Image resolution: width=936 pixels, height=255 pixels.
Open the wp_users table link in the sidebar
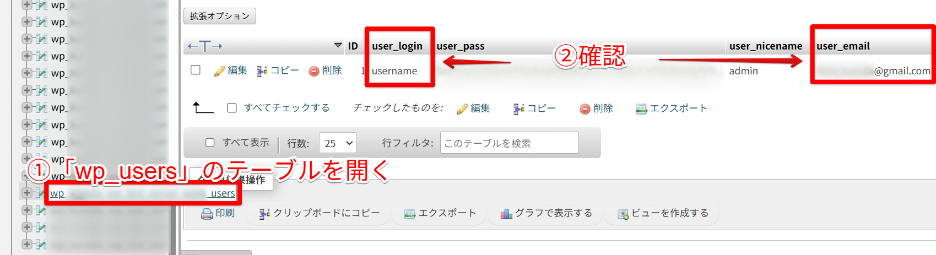point(143,193)
